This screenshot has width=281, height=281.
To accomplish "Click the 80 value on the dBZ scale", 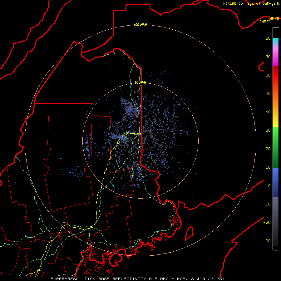I will [x=268, y=38].
